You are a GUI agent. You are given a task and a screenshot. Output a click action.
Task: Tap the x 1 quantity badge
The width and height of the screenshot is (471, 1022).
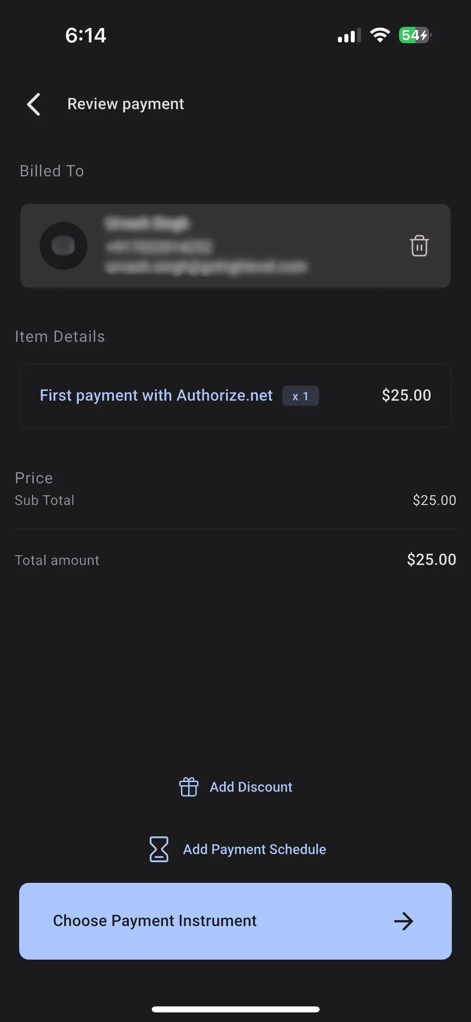(x=300, y=396)
